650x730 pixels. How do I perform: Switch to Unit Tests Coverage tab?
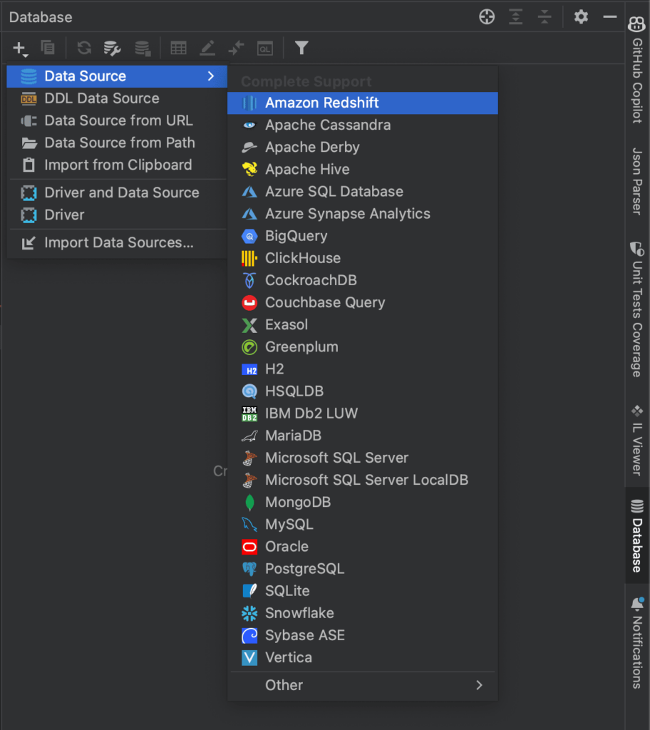tap(637, 309)
